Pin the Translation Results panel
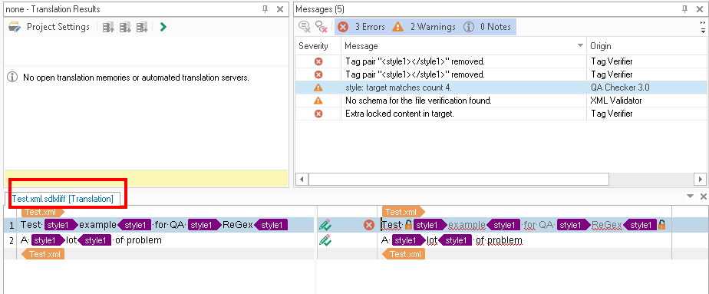 [x=265, y=9]
